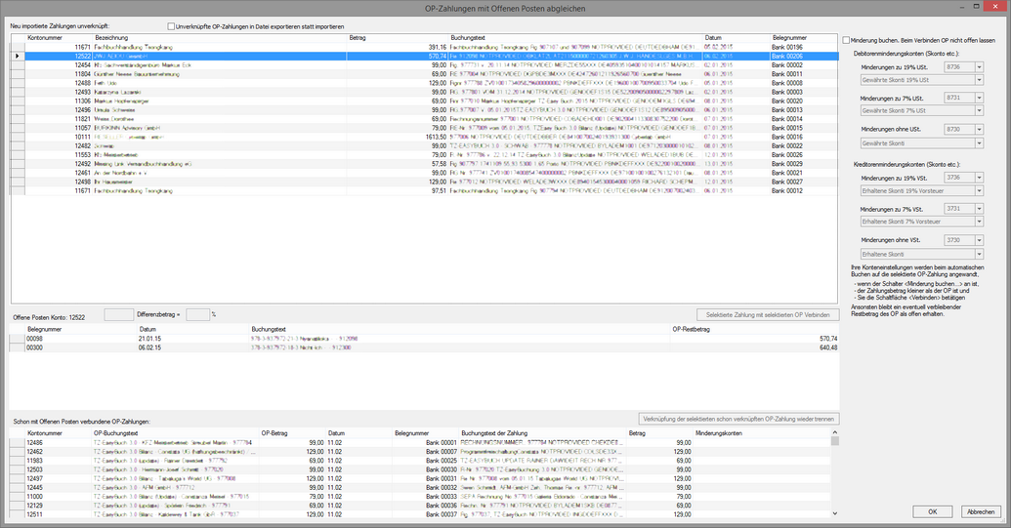Screen dimensions: 1011x528
Task: Select linked payment row with account 12486
Action: tap(420, 443)
